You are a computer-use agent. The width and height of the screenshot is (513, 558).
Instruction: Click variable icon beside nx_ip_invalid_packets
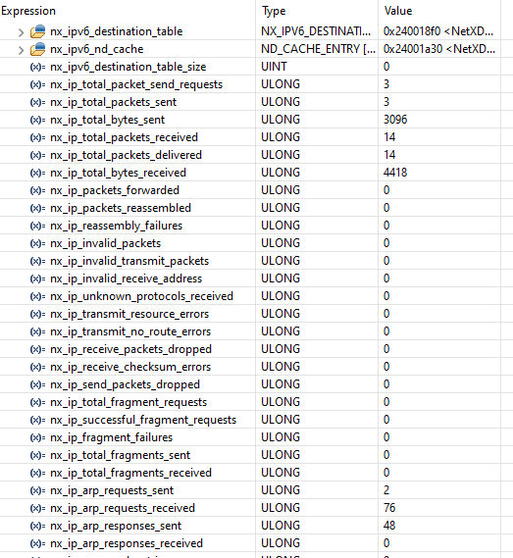click(x=37, y=243)
